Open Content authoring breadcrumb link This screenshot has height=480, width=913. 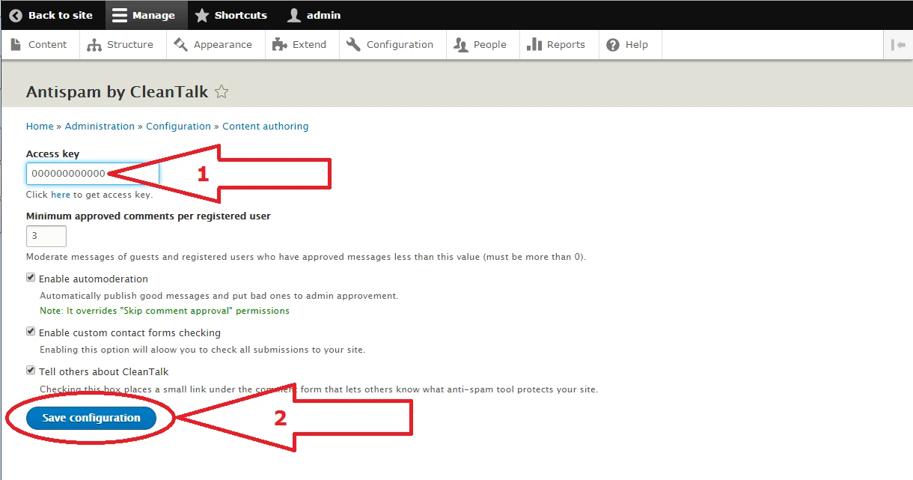(x=266, y=127)
